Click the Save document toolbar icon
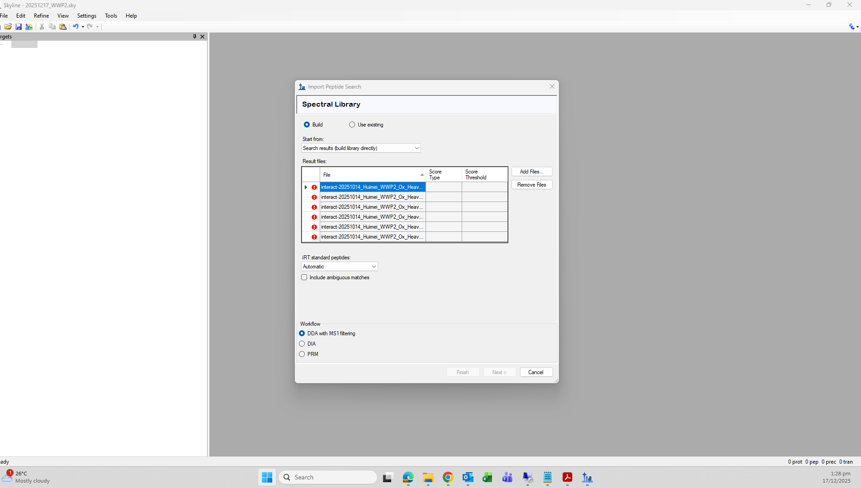The height and width of the screenshot is (488, 861). (x=19, y=27)
